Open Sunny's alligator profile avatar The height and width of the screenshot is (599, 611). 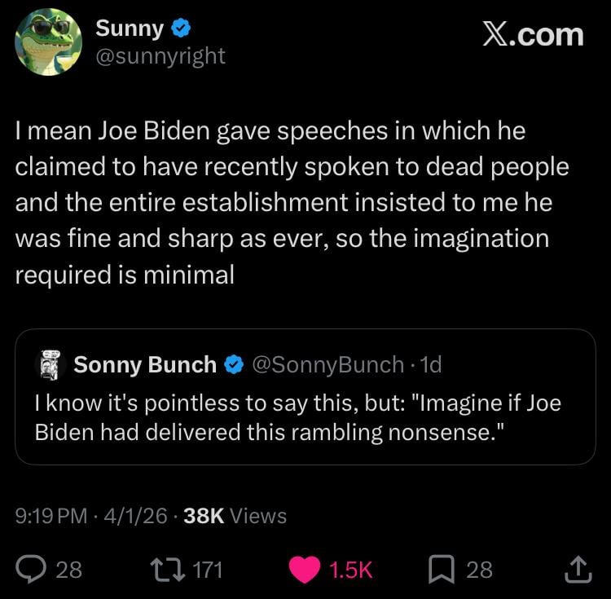48,42
